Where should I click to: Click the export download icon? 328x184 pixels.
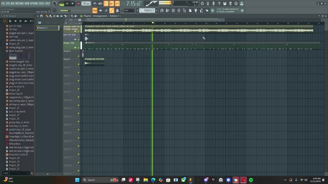242,4
